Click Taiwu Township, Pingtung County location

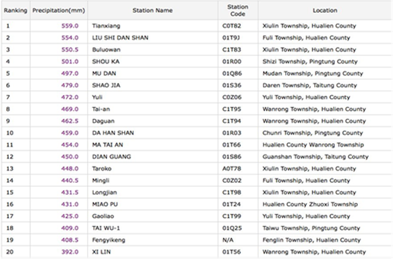pyautogui.click(x=311, y=228)
